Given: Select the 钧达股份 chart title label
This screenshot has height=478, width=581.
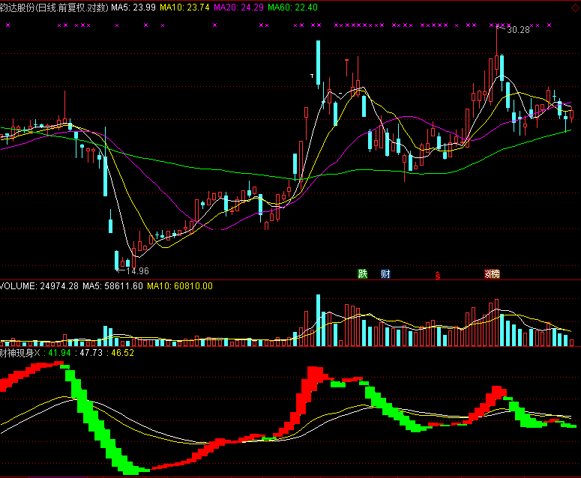Looking at the screenshot, I should pos(54,7).
